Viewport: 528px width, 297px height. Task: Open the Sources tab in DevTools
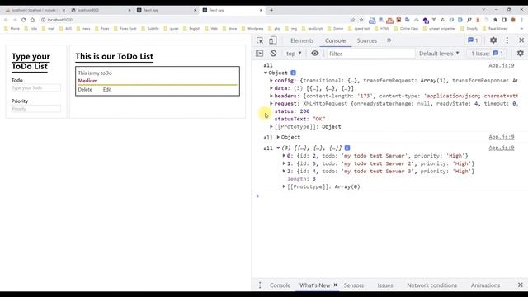(x=366, y=40)
